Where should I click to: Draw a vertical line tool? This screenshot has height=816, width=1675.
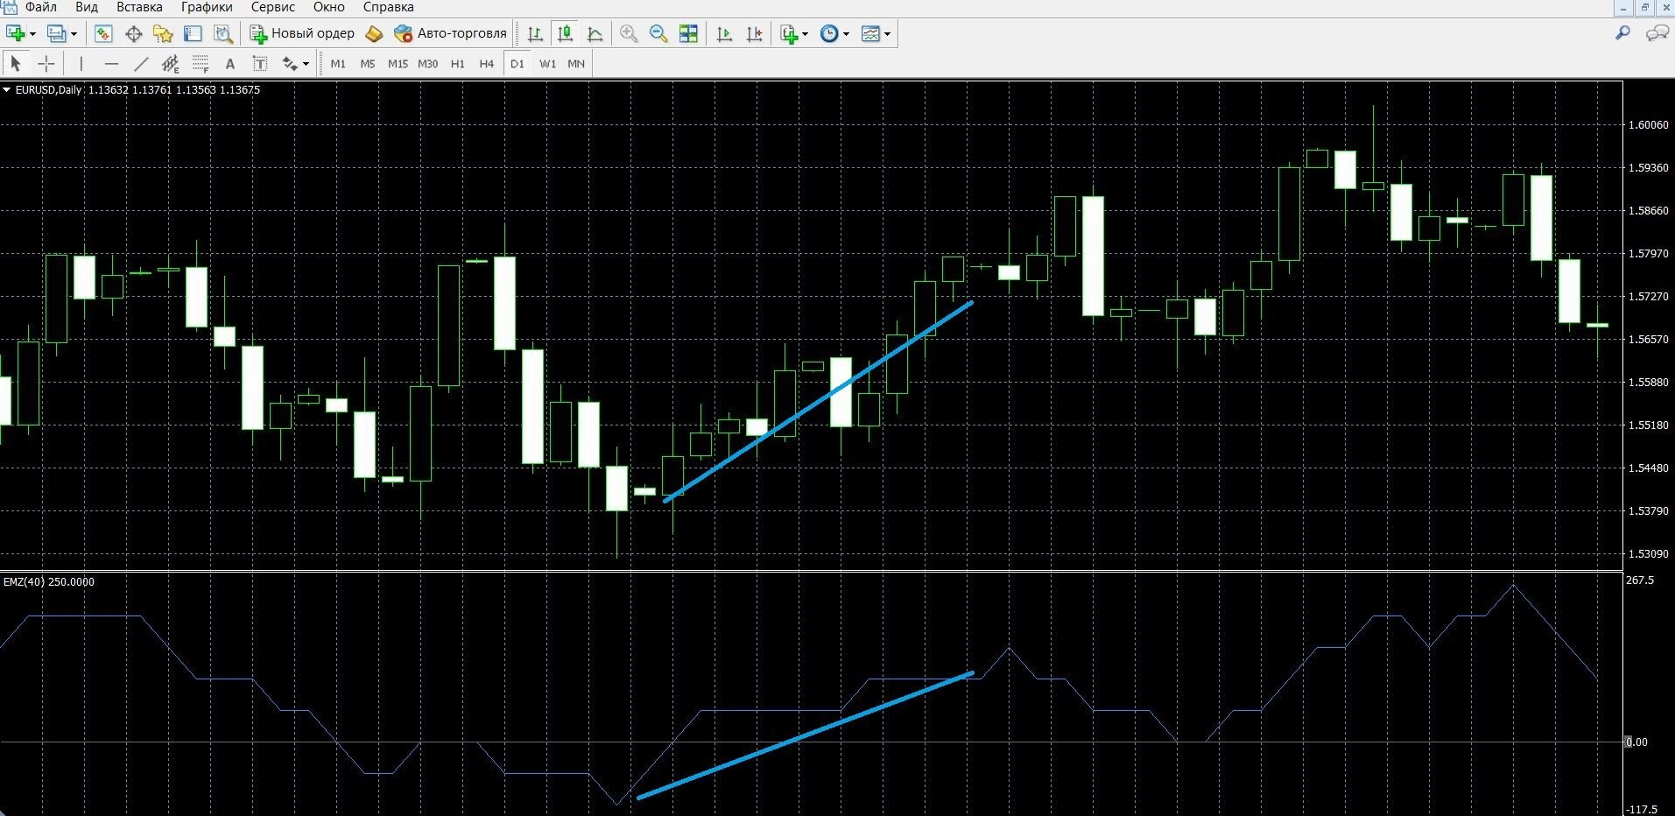(x=81, y=64)
